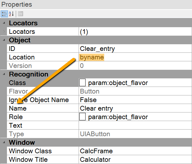Expand the Locators (1) property row arrow
The height and width of the screenshot is (164, 192).
[x=4, y=32]
